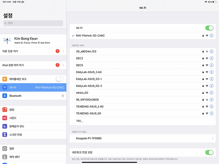This screenshot has height=164, width=219.
Task: Open info for TEABONG ASUS_5G
Action: 212,113
